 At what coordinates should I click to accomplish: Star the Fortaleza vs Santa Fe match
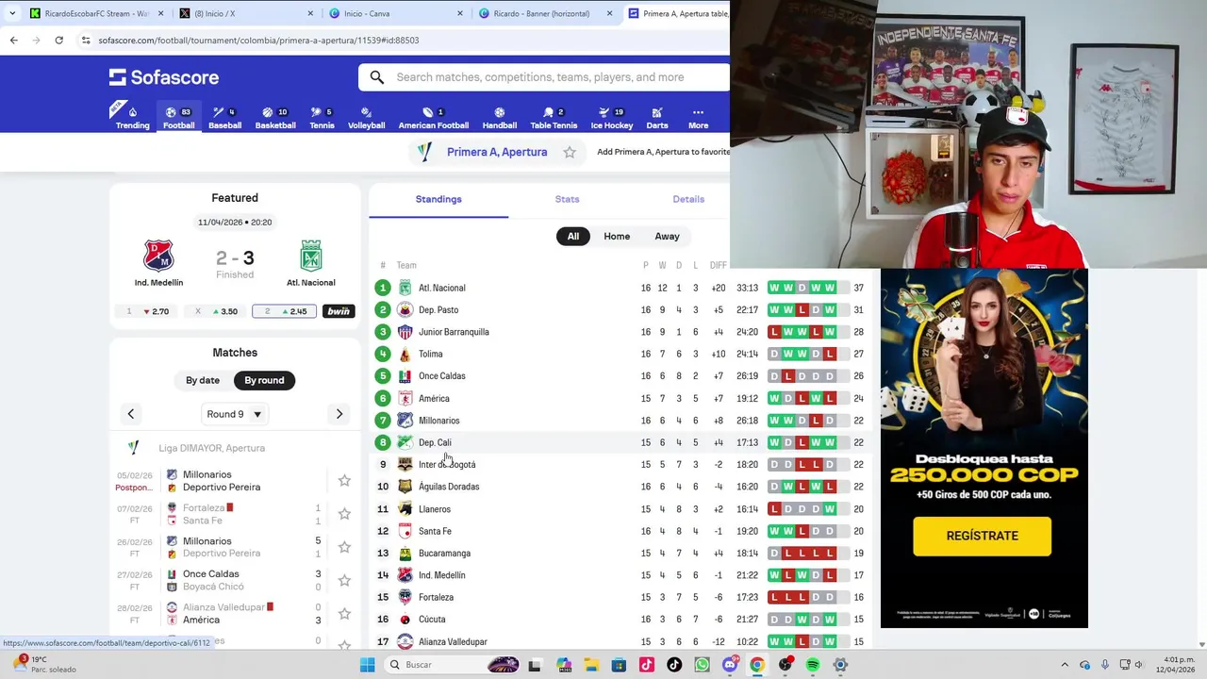point(344,514)
